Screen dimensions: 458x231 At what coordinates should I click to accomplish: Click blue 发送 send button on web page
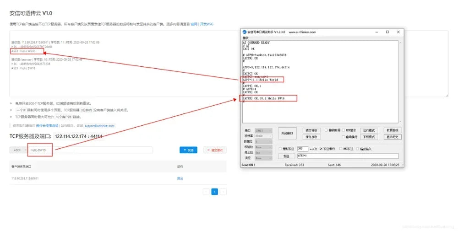point(188,150)
